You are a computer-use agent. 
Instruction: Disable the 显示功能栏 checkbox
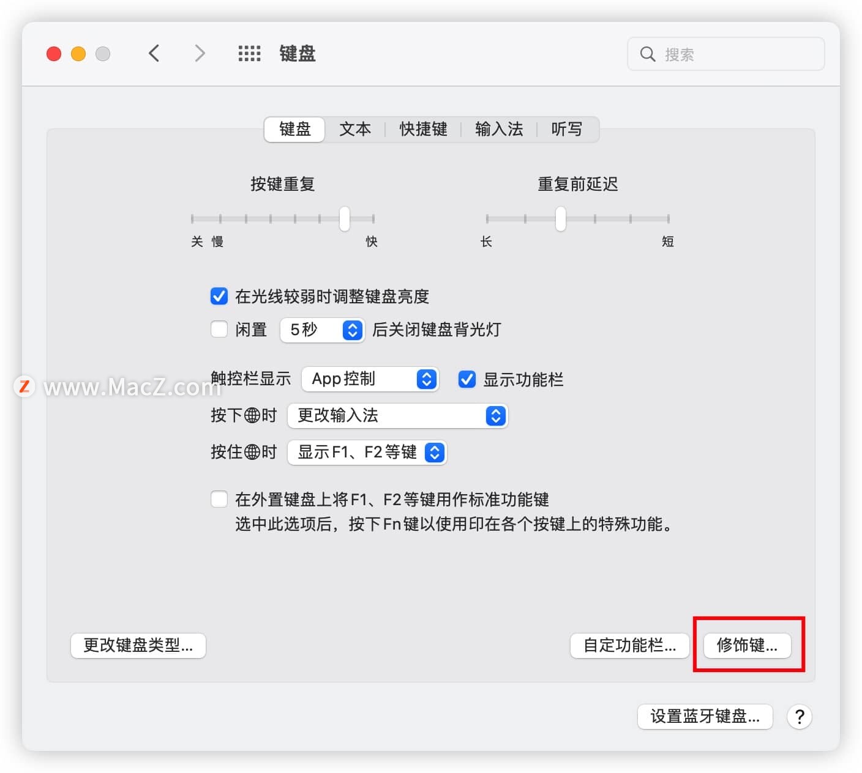tap(467, 379)
